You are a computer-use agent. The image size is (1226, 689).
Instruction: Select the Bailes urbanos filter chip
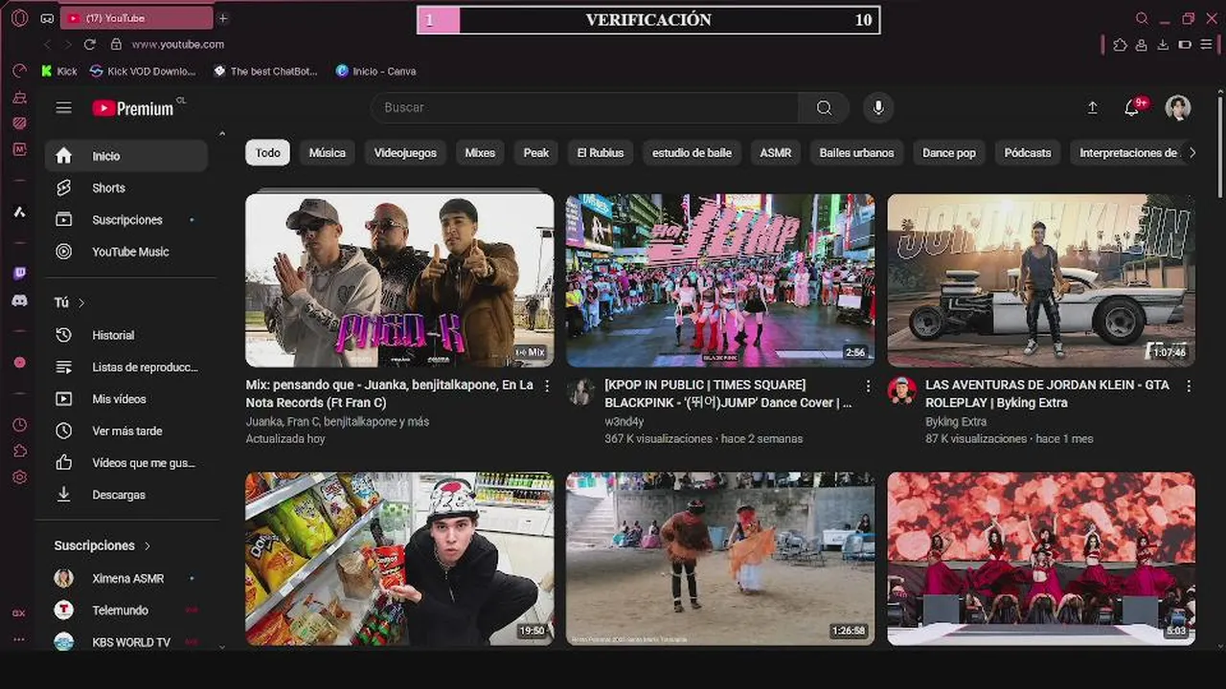(x=857, y=153)
